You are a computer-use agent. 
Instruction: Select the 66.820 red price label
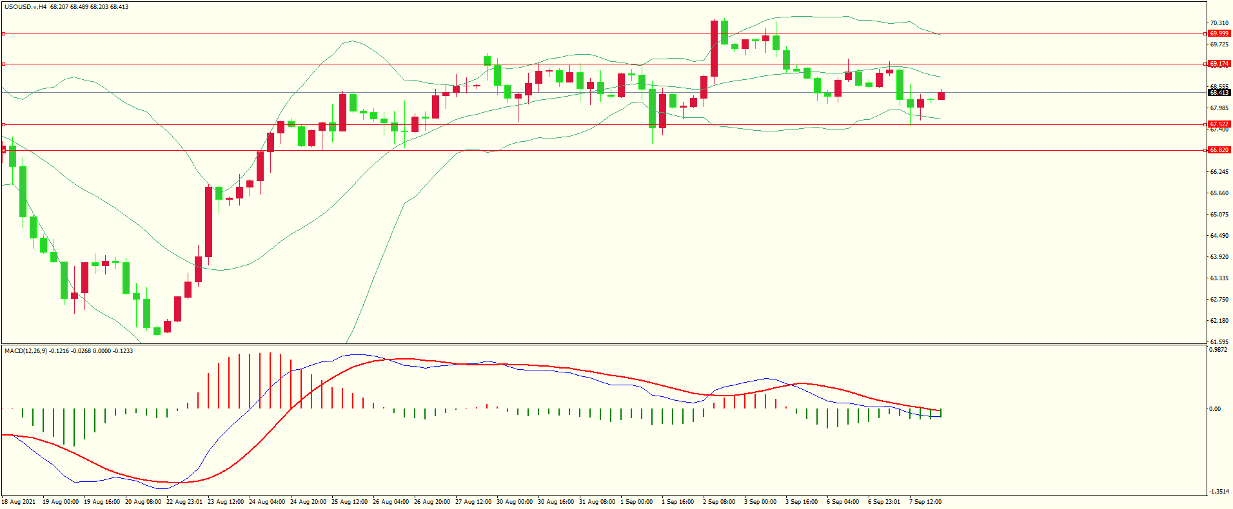coord(1218,150)
